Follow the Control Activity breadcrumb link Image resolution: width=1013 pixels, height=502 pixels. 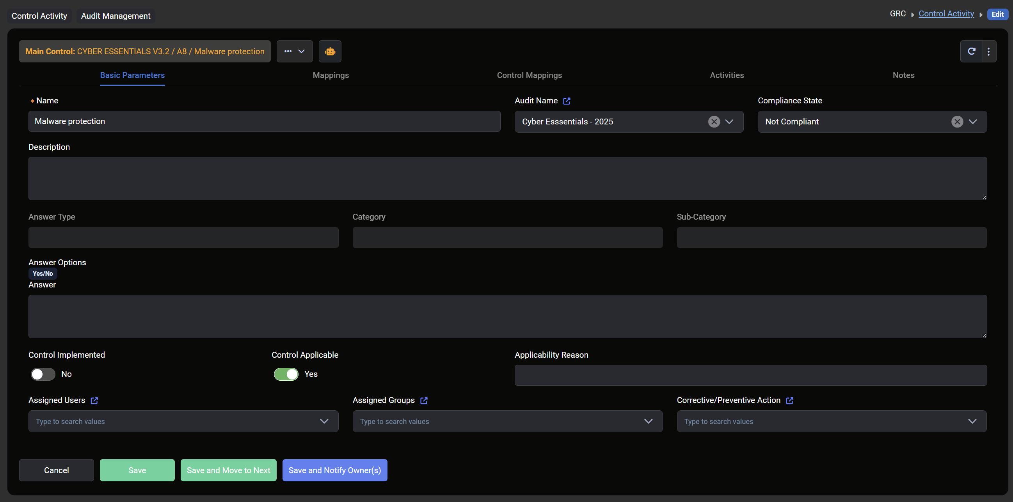[x=946, y=14]
